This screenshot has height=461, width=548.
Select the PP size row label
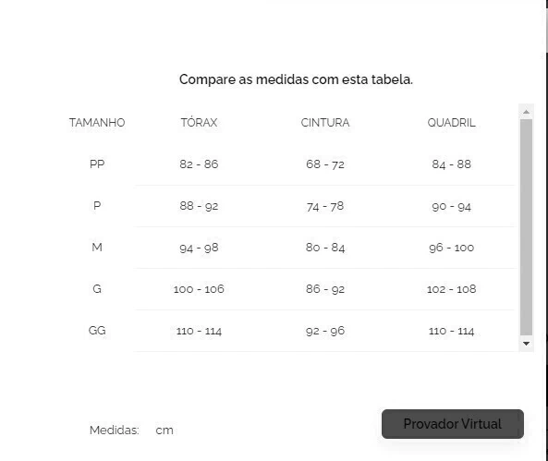point(97,164)
